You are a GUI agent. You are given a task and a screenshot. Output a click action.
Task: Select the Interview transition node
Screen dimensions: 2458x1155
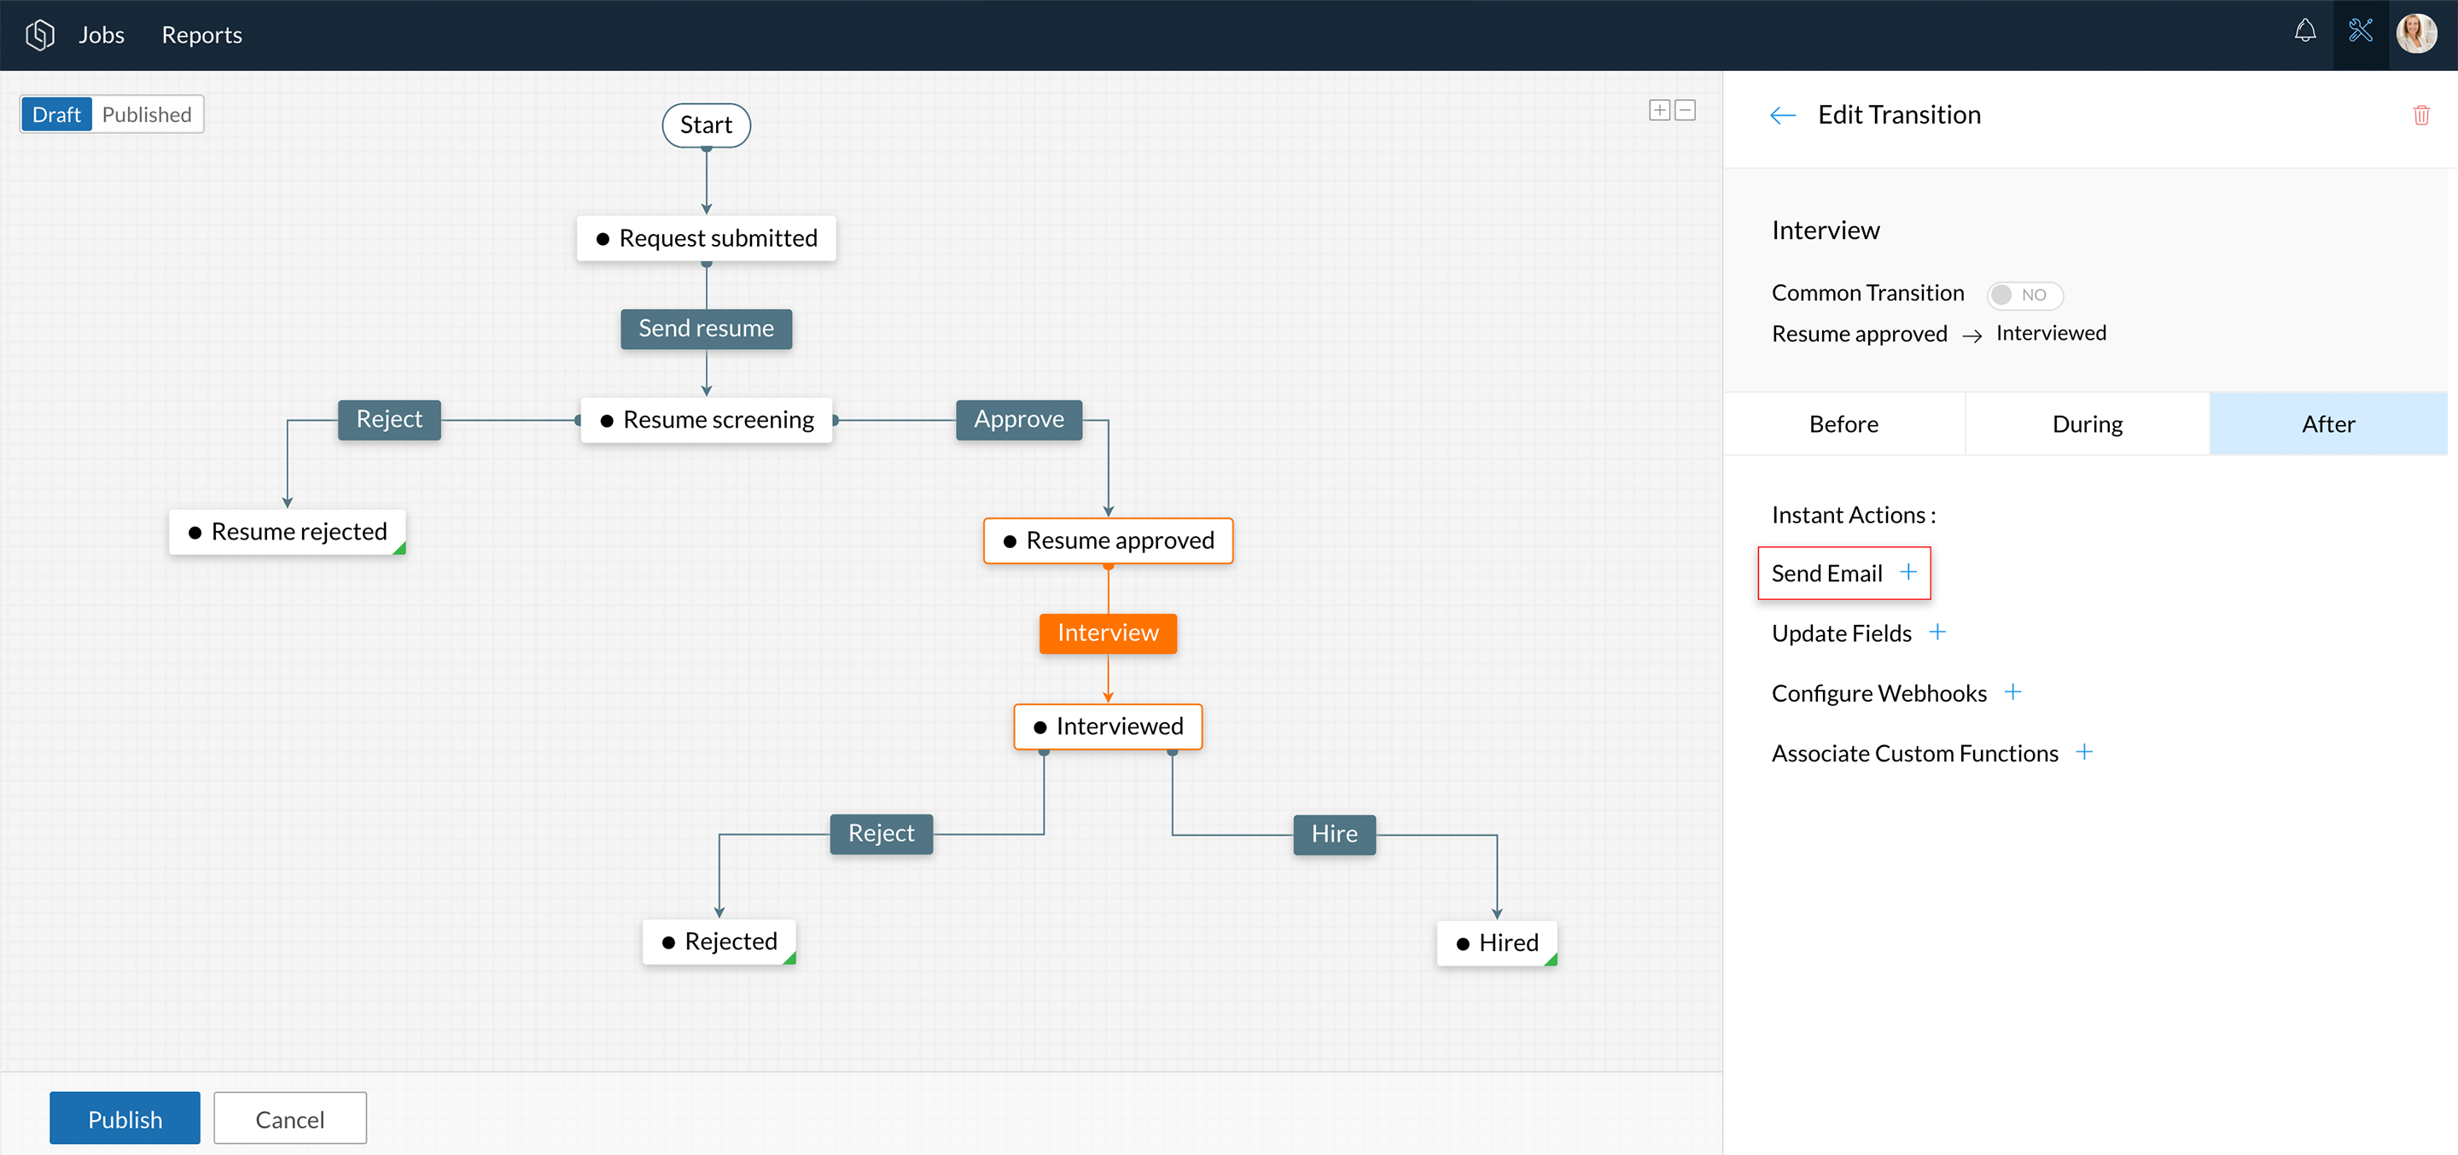click(x=1107, y=633)
